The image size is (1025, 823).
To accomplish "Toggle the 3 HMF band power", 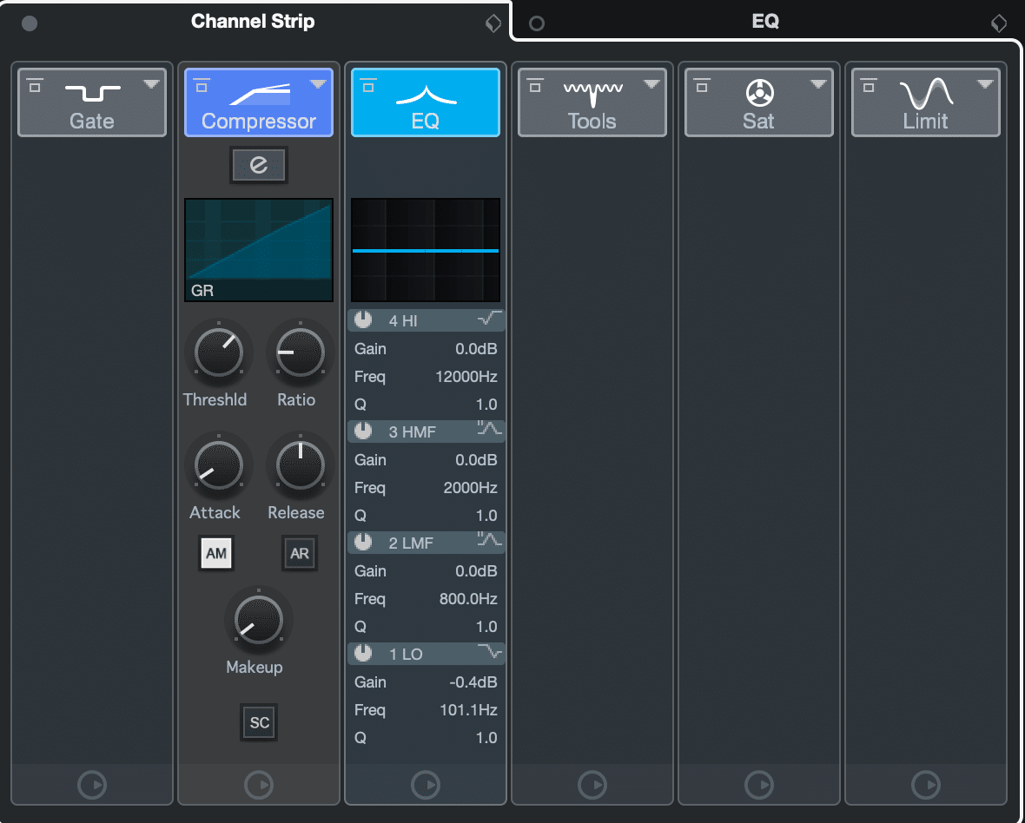I will click(362, 431).
